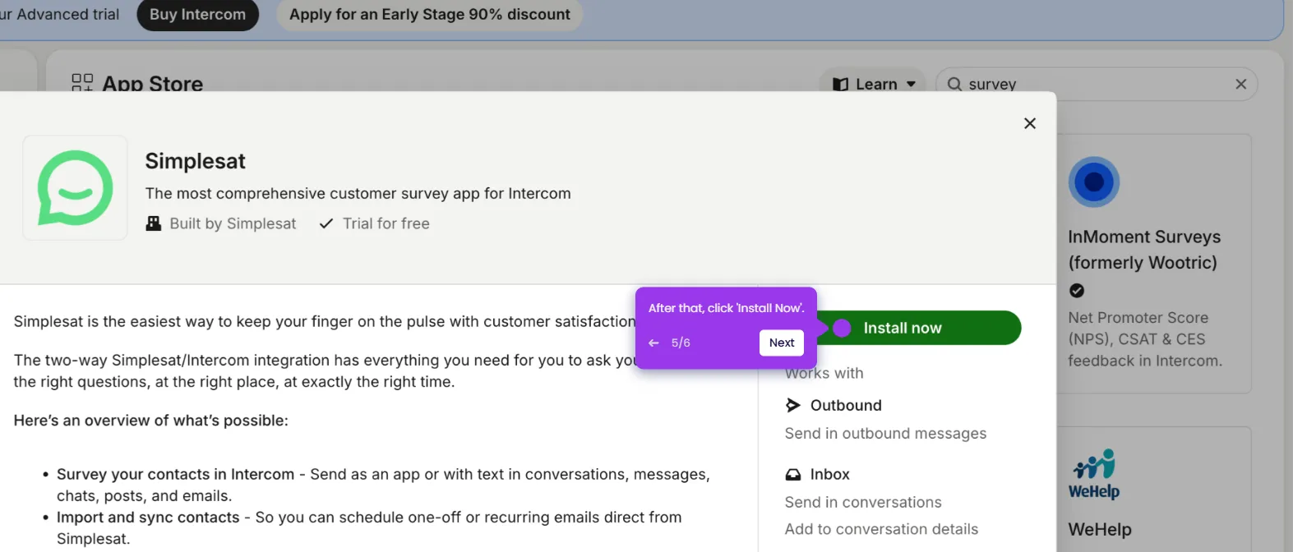Click the Outbound paper-plane icon
This screenshot has width=1293, height=552.
(793, 405)
